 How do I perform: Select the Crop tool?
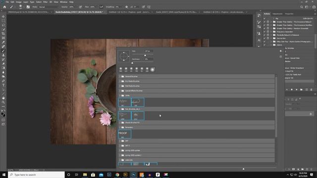tap(3, 34)
